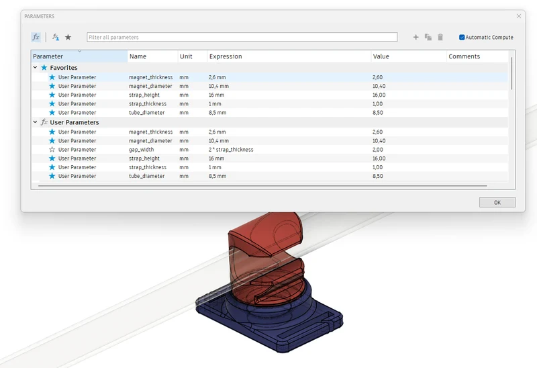Close the Parameters dialog with X
Image resolution: width=537 pixels, height=368 pixels.
[x=519, y=16]
